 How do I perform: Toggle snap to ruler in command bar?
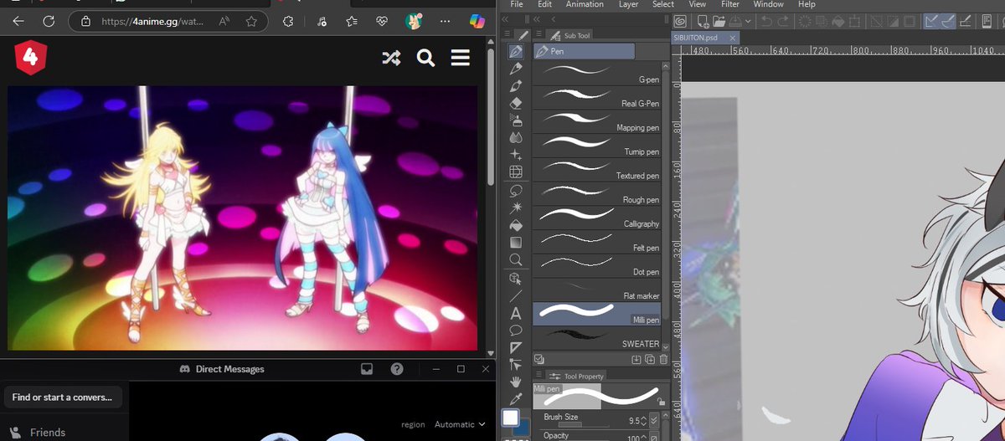click(932, 21)
